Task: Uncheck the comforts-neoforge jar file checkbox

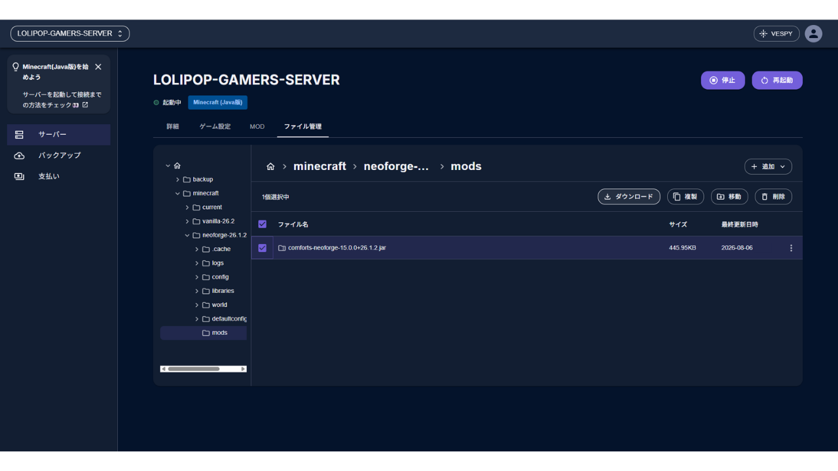Action: [x=263, y=248]
